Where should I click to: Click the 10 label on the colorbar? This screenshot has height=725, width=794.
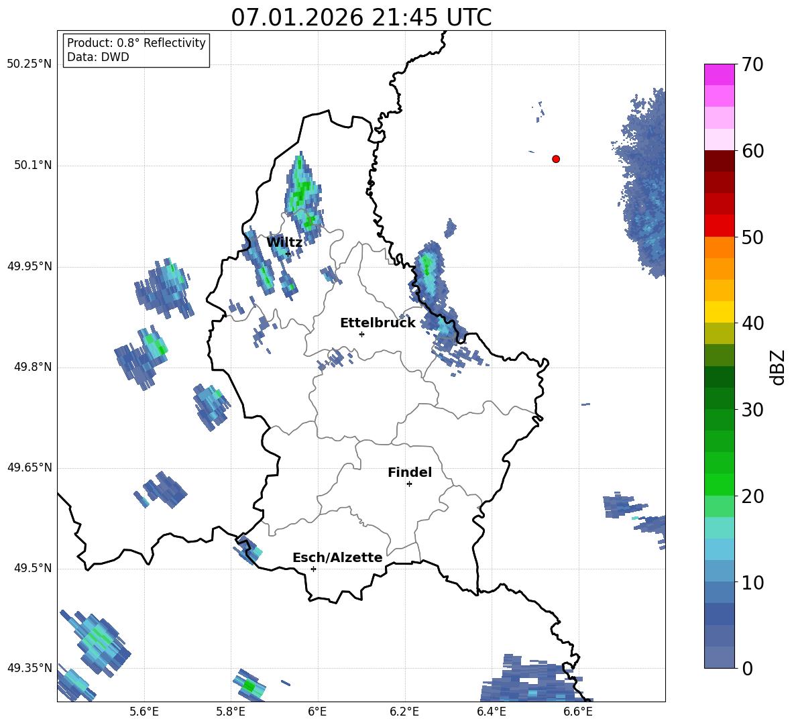pos(752,582)
